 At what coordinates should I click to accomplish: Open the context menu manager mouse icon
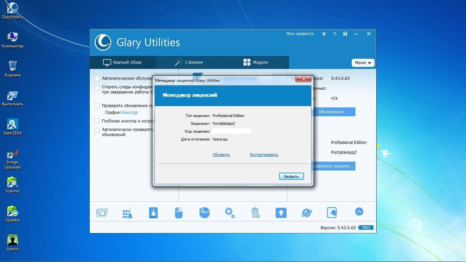(179, 213)
